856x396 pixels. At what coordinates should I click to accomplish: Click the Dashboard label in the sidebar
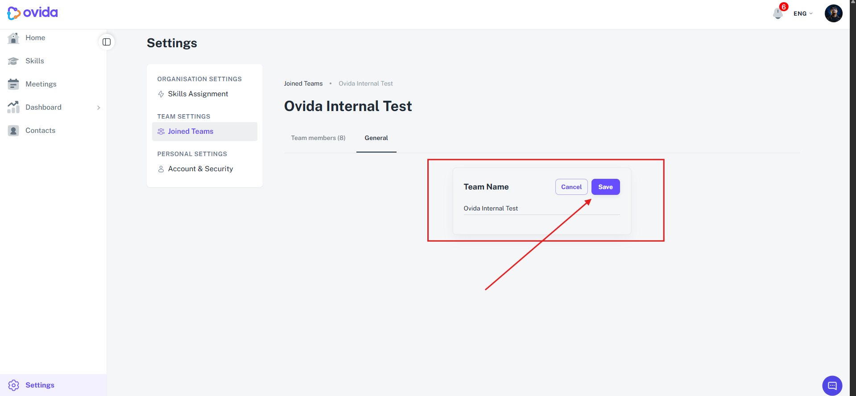(x=43, y=107)
